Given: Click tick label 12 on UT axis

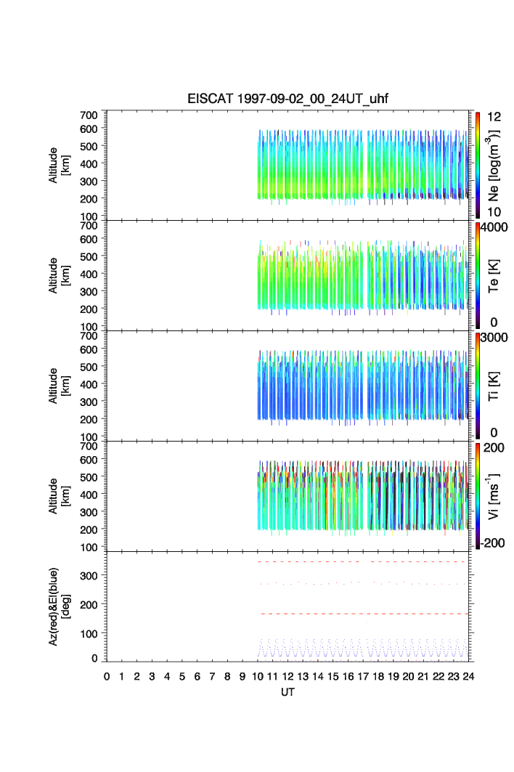Looking at the screenshot, I should pyautogui.click(x=287, y=676).
